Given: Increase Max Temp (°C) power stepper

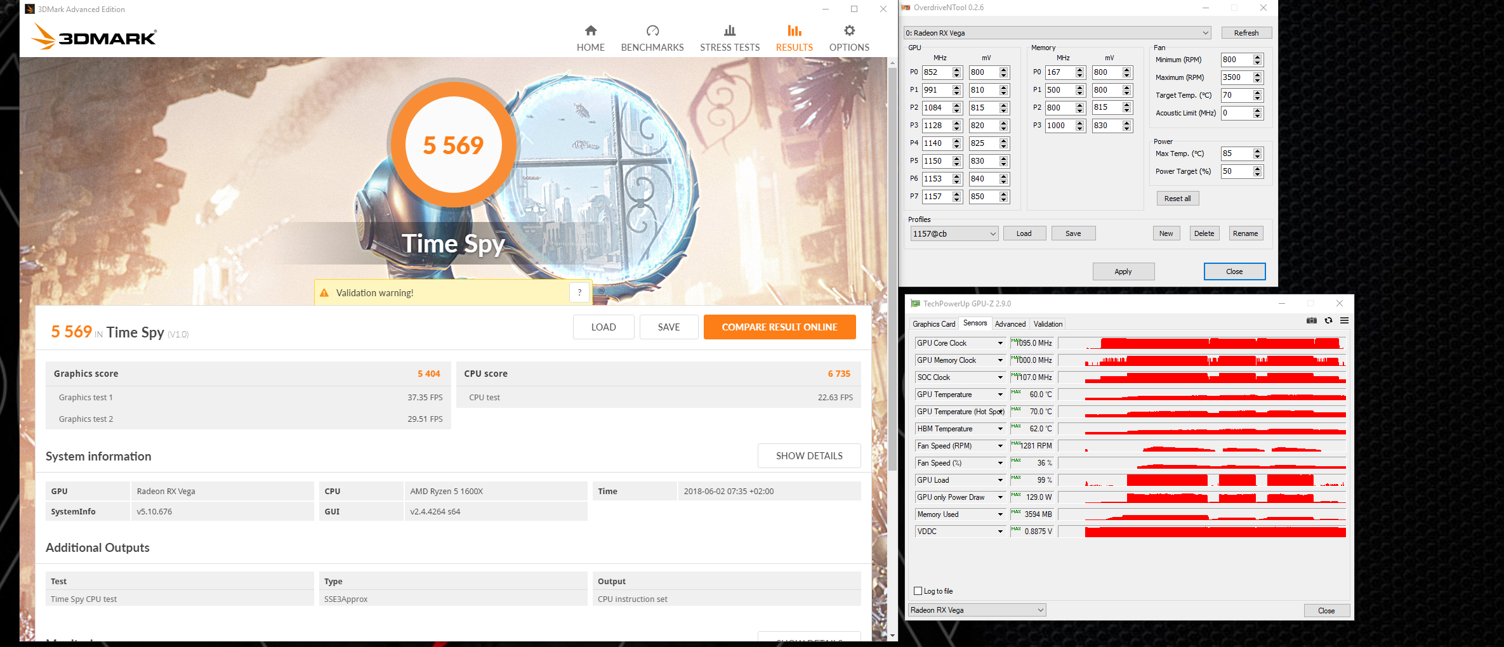Looking at the screenshot, I should (1258, 150).
